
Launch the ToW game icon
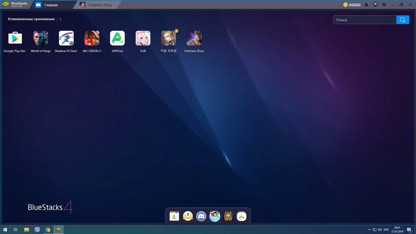pos(143,38)
